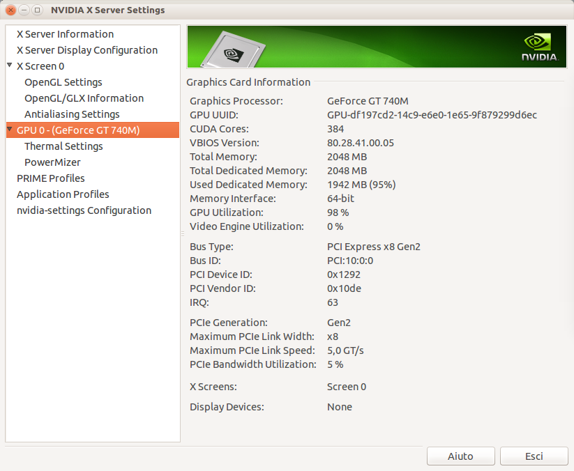Viewport: 574px width, 471px height.
Task: Click the Video Engine Utilization value 0 %
Action: [x=335, y=226]
